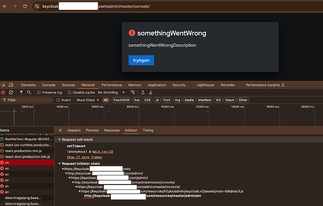The width and height of the screenshot is (323, 206).
Task: Filter requests by Font
Action: click(167, 100)
